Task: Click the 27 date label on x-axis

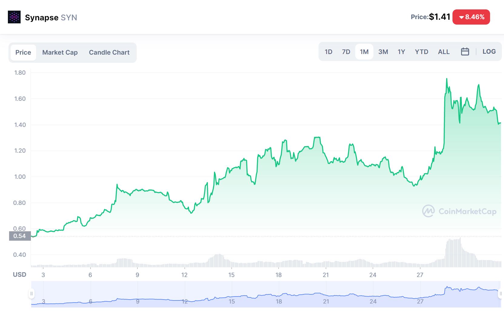Action: point(420,275)
